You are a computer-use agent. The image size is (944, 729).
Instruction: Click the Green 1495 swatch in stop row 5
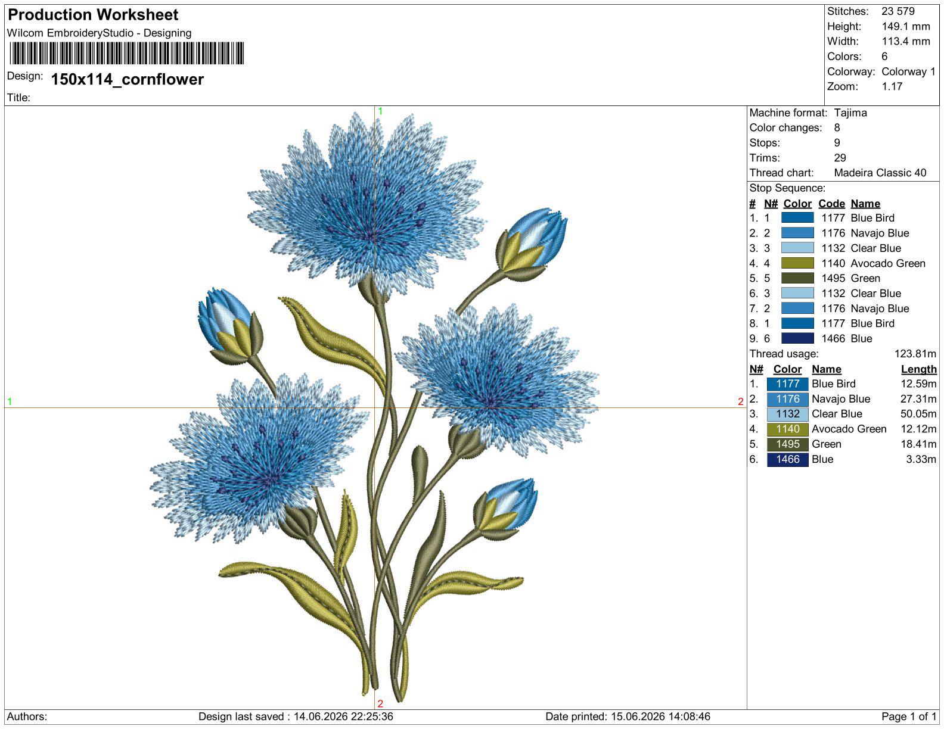(797, 278)
